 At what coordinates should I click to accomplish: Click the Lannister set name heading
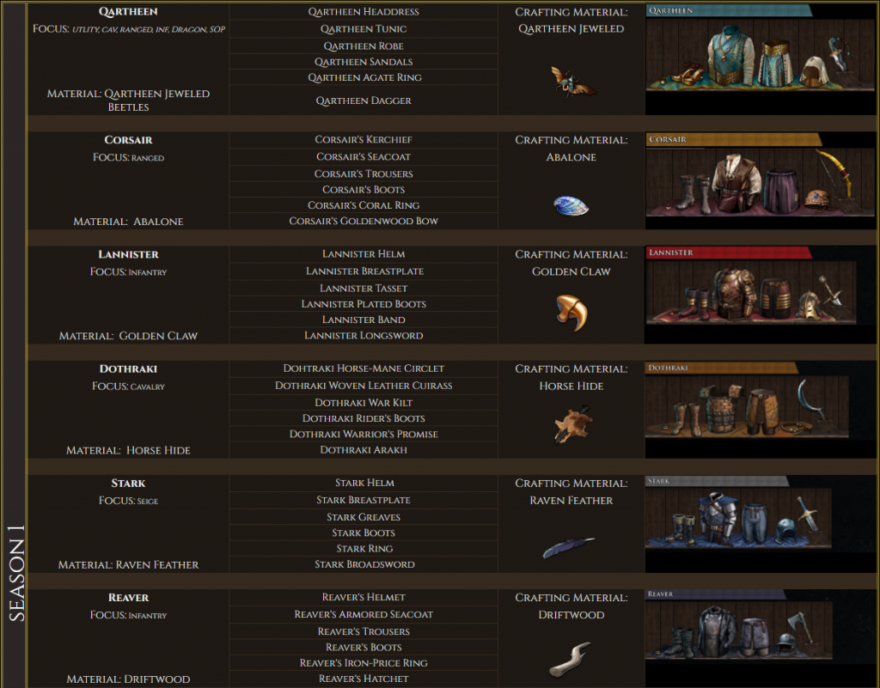point(129,255)
